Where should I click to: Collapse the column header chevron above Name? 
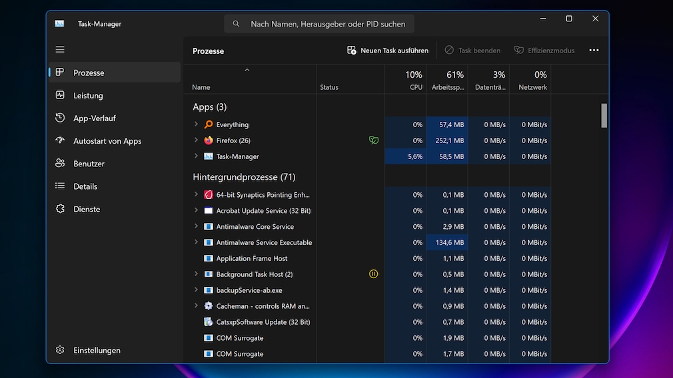[x=247, y=70]
